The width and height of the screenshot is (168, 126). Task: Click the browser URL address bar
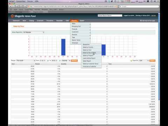72,6
